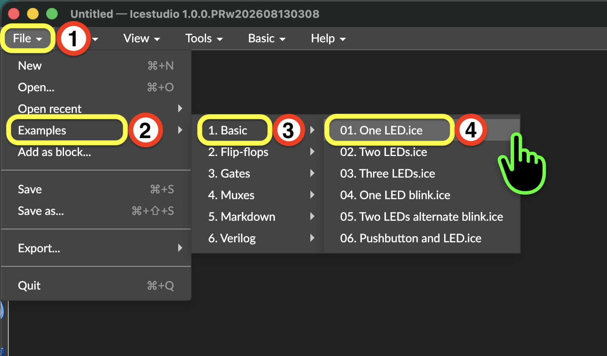The width and height of the screenshot is (607, 356).
Task: Open example 01. One LED.ice
Action: [422, 130]
